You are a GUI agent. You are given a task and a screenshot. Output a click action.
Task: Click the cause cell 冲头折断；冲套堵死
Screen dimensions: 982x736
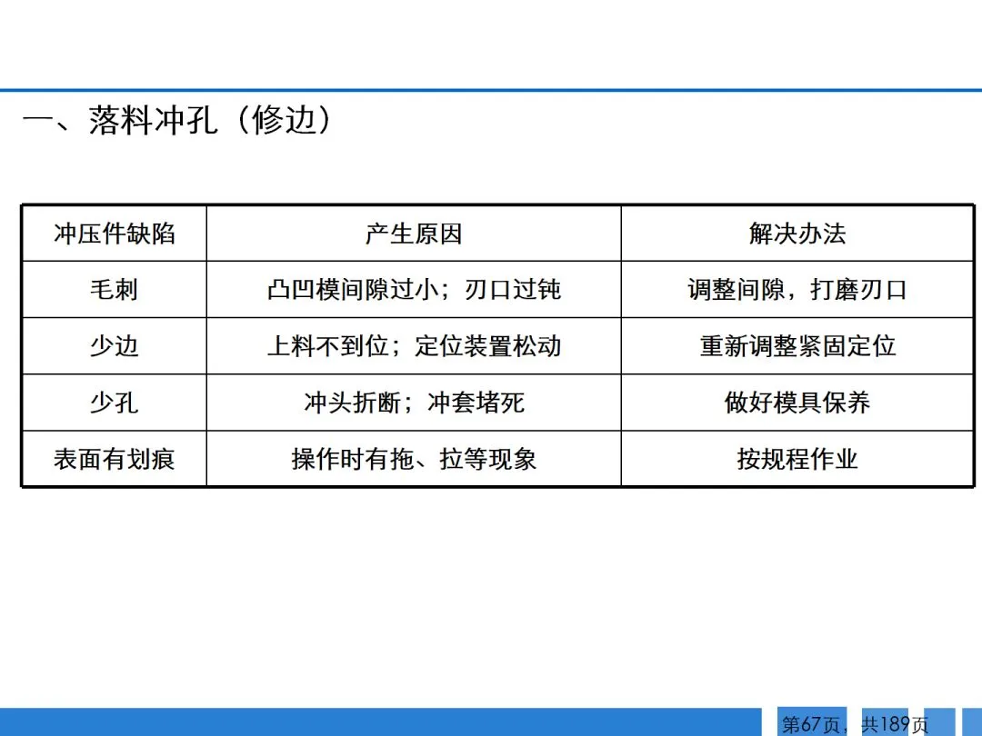point(414,403)
